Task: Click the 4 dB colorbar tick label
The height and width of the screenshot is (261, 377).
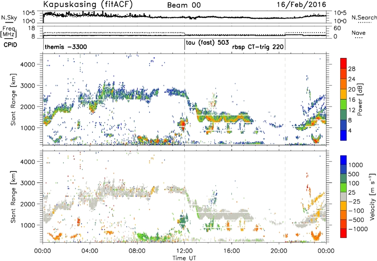Action: [350, 130]
